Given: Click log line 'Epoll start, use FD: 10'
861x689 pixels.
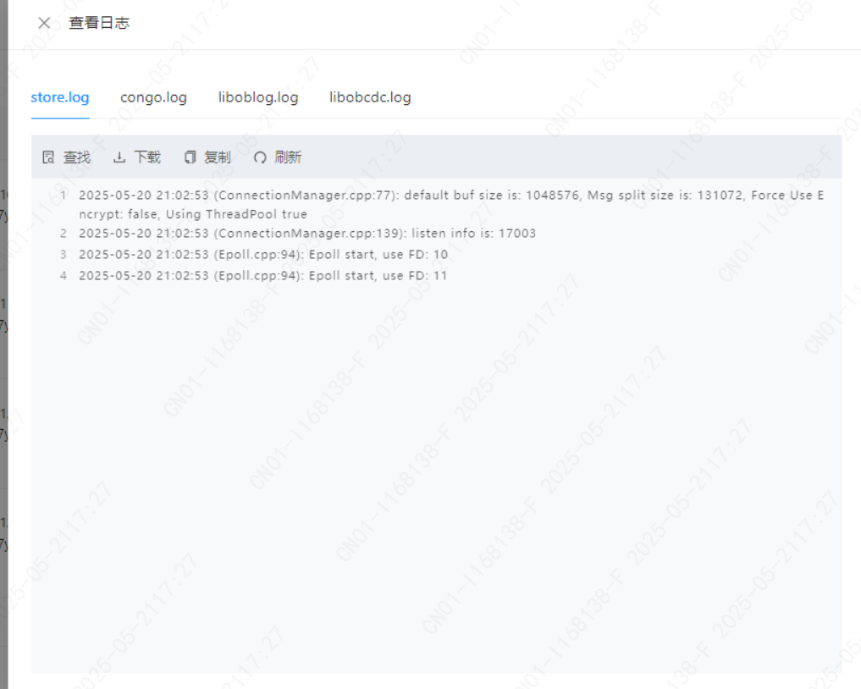Looking at the screenshot, I should coord(263,255).
